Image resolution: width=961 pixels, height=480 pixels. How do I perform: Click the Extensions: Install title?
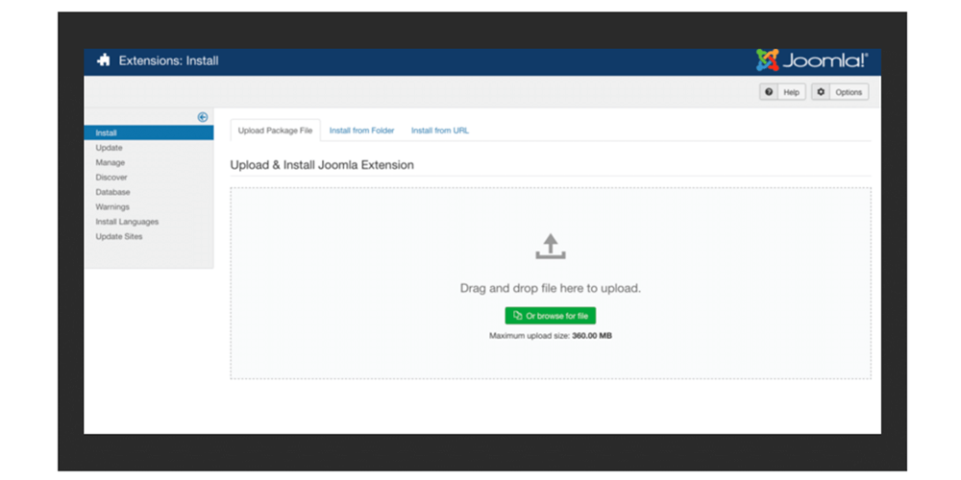click(168, 60)
